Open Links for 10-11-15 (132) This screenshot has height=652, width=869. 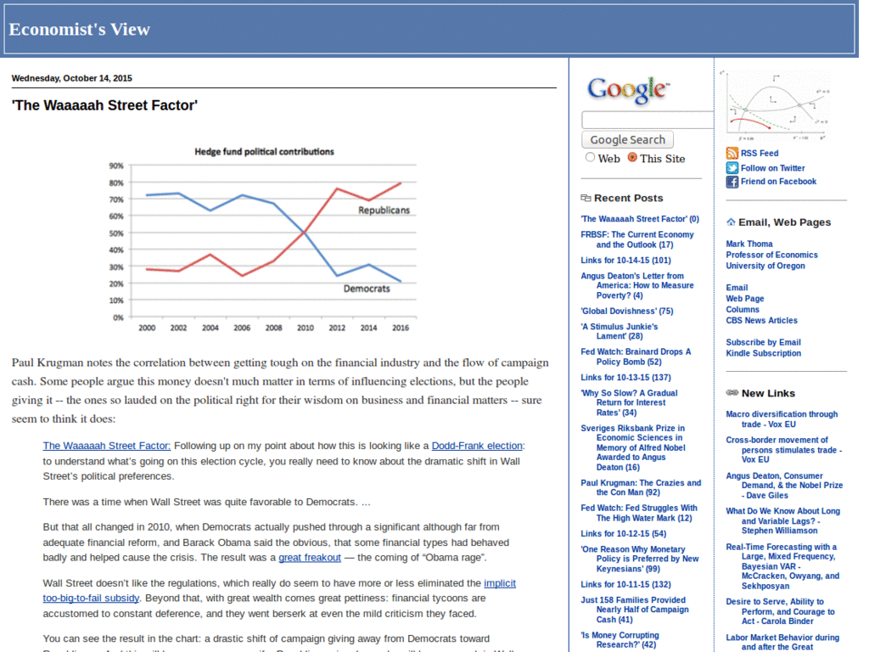coord(625,584)
